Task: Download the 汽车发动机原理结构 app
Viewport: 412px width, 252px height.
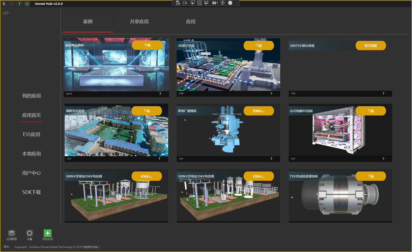Action: pyautogui.click(x=371, y=176)
